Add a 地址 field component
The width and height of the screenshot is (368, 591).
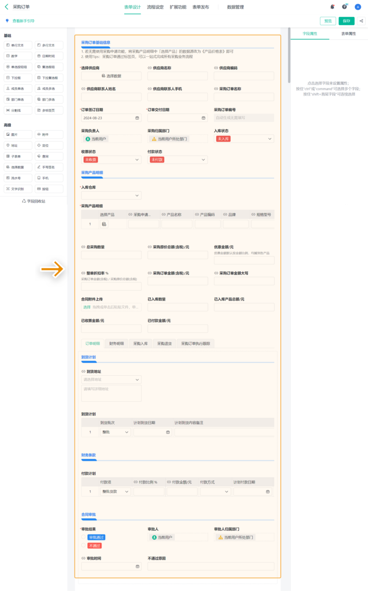18,145
